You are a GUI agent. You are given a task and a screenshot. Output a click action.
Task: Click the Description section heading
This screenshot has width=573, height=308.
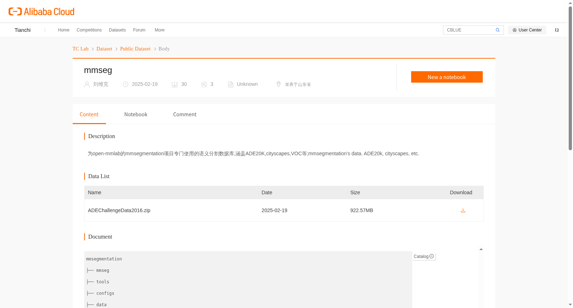102,136
